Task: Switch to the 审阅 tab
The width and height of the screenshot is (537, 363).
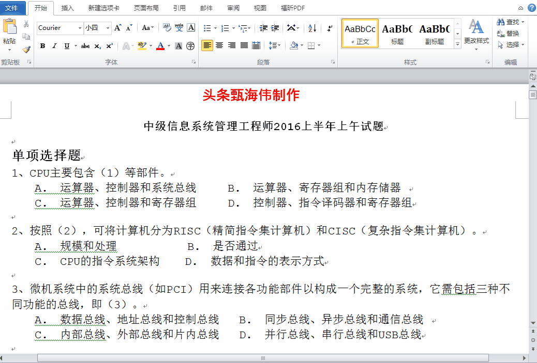Action: [233, 8]
